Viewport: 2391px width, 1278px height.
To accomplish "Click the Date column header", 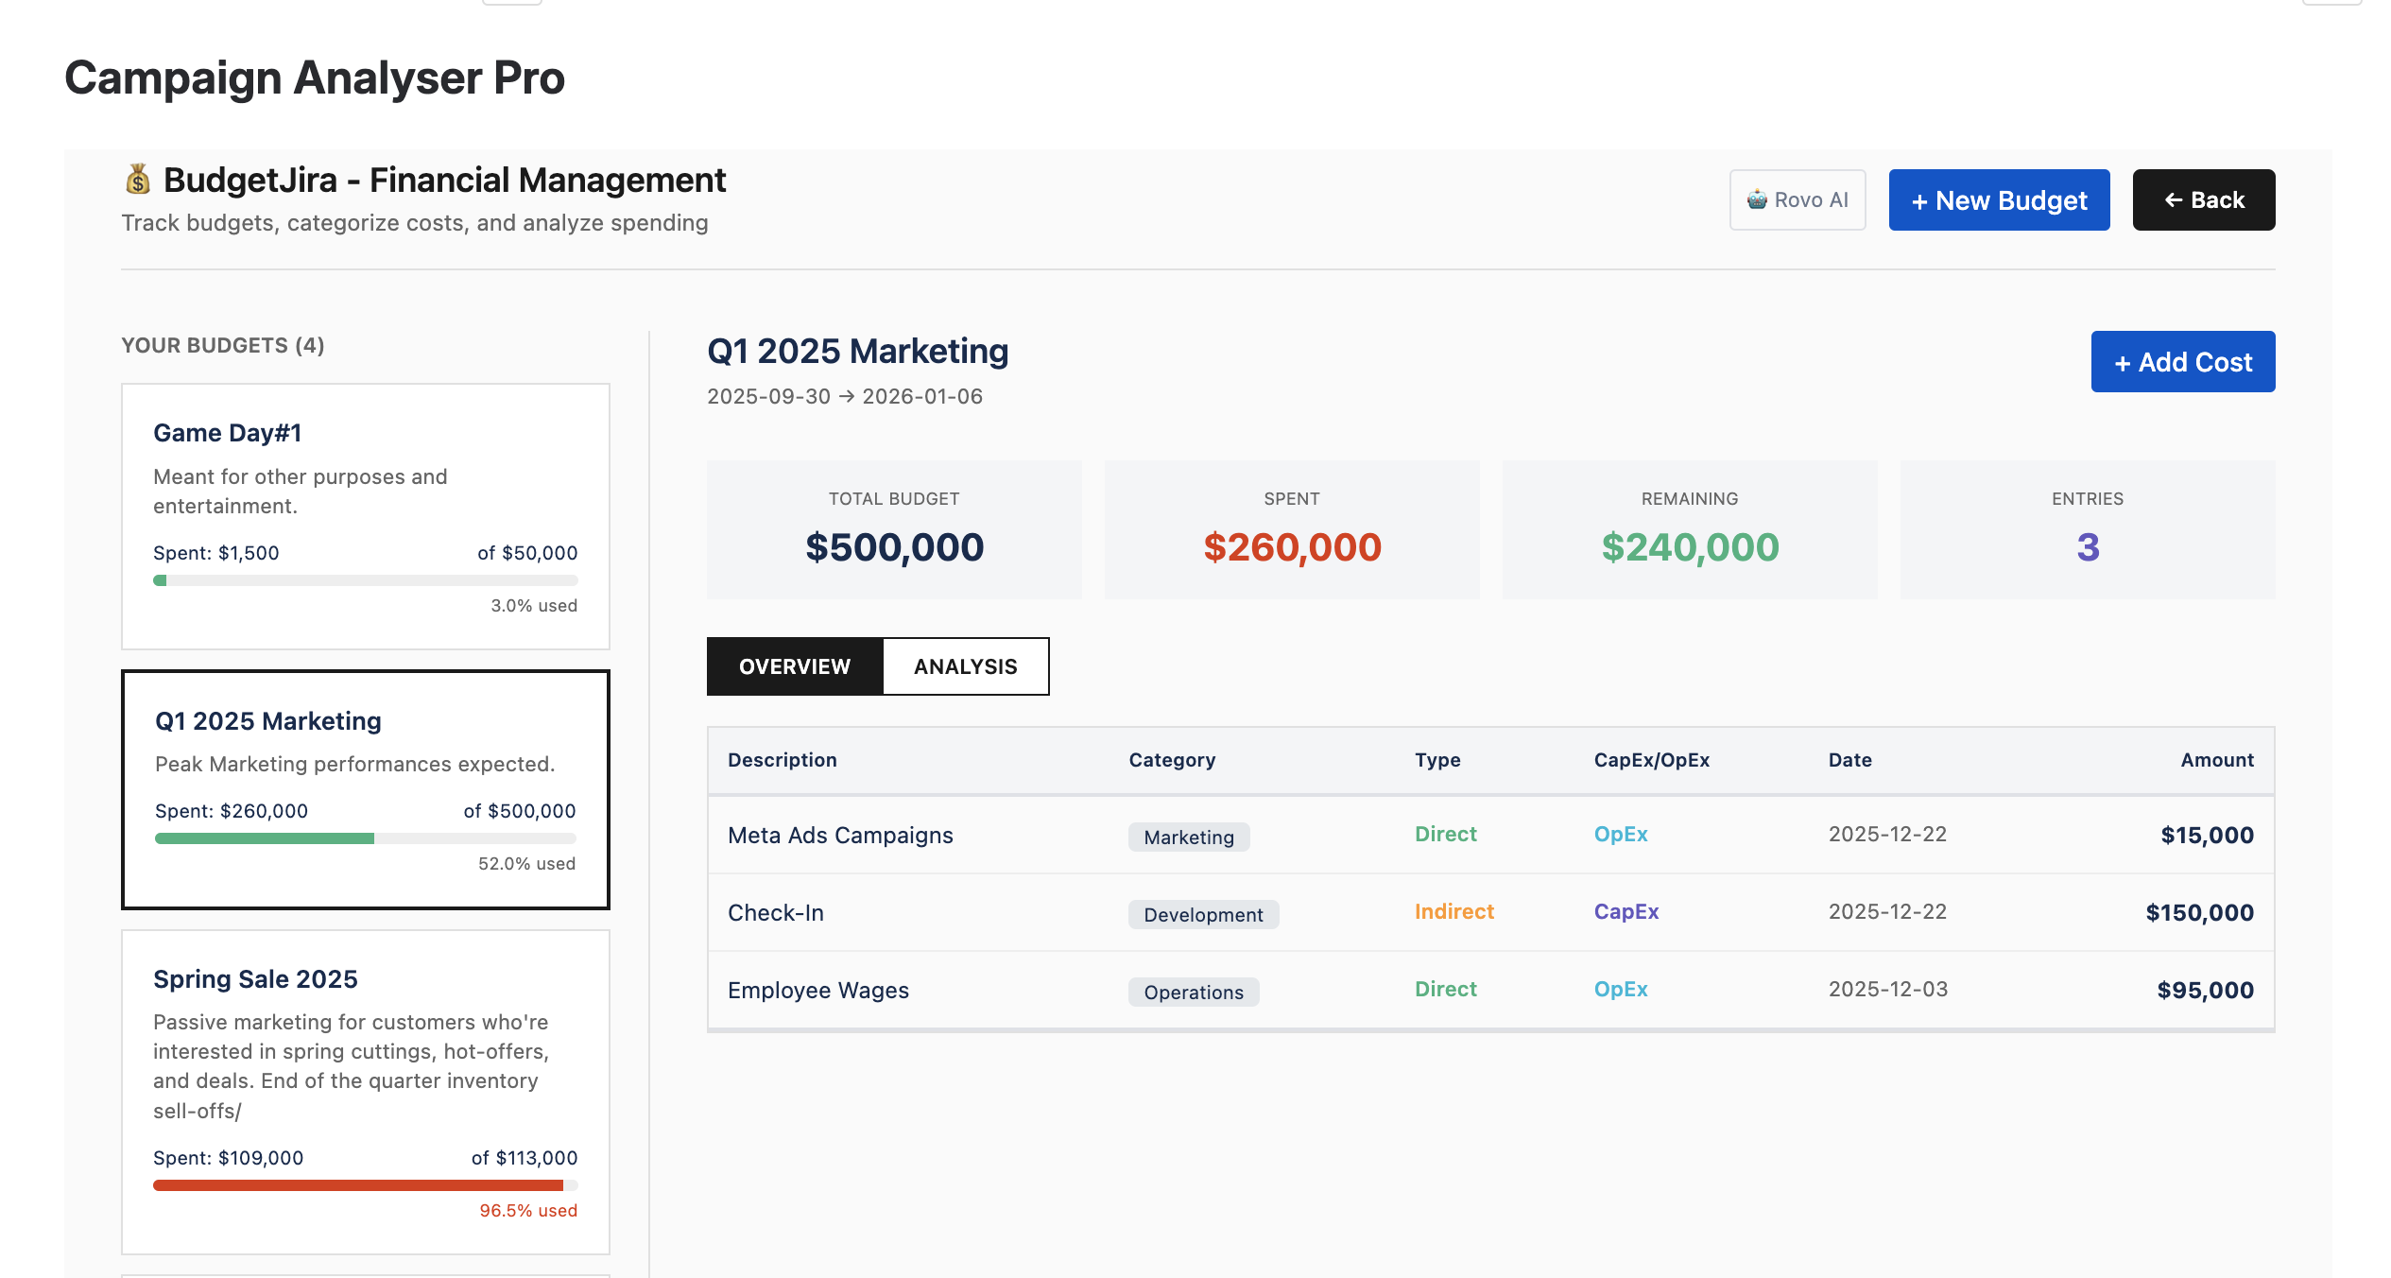I will coord(1849,760).
